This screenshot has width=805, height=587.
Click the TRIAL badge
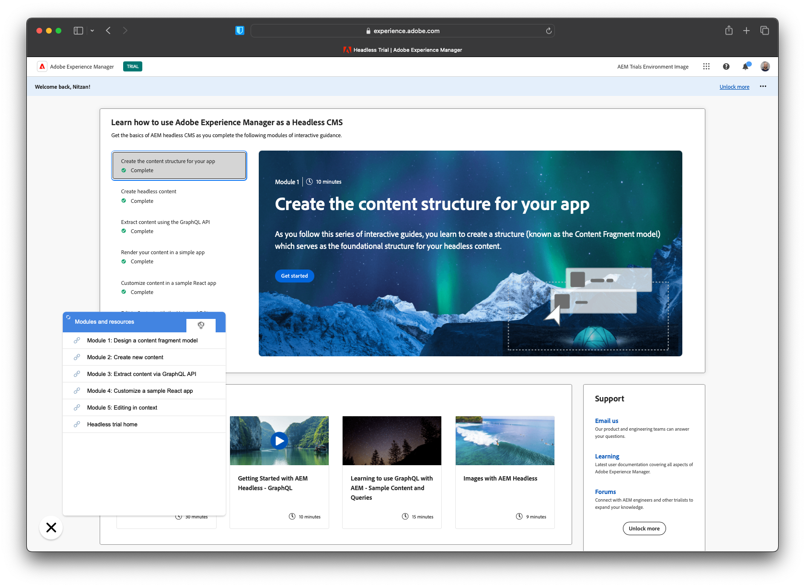[x=133, y=67]
